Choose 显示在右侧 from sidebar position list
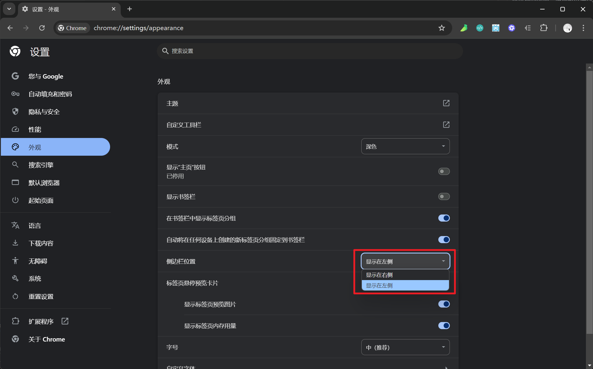The width and height of the screenshot is (593, 369). pos(405,275)
